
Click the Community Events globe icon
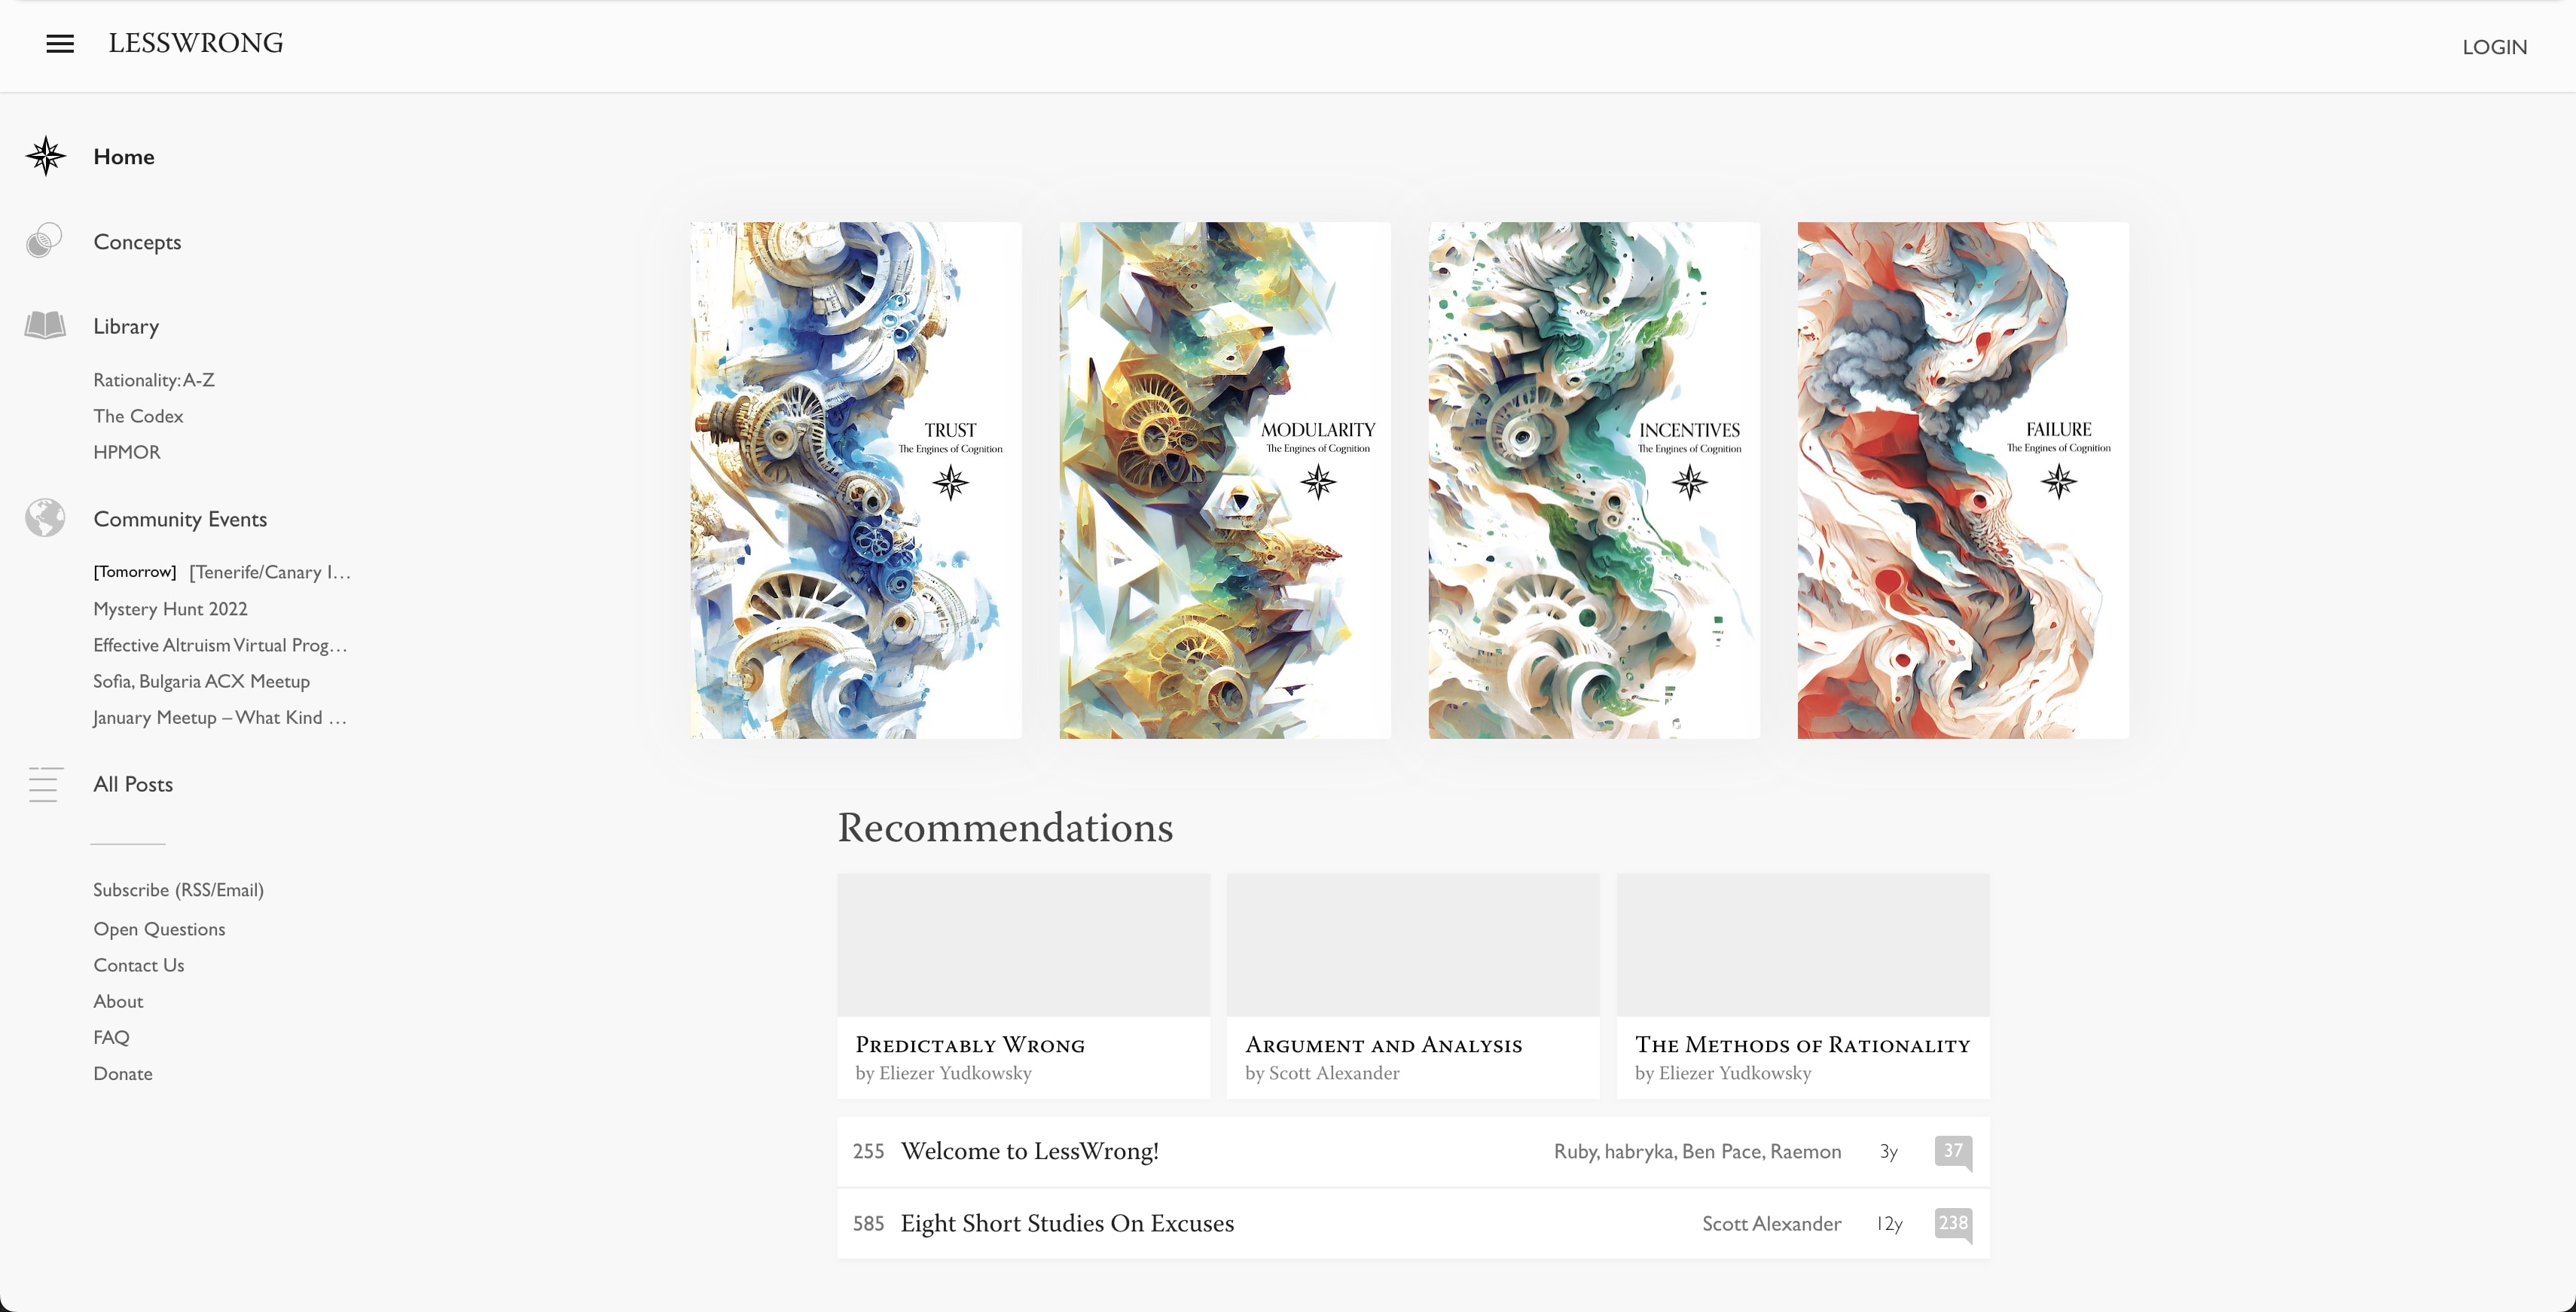point(45,518)
